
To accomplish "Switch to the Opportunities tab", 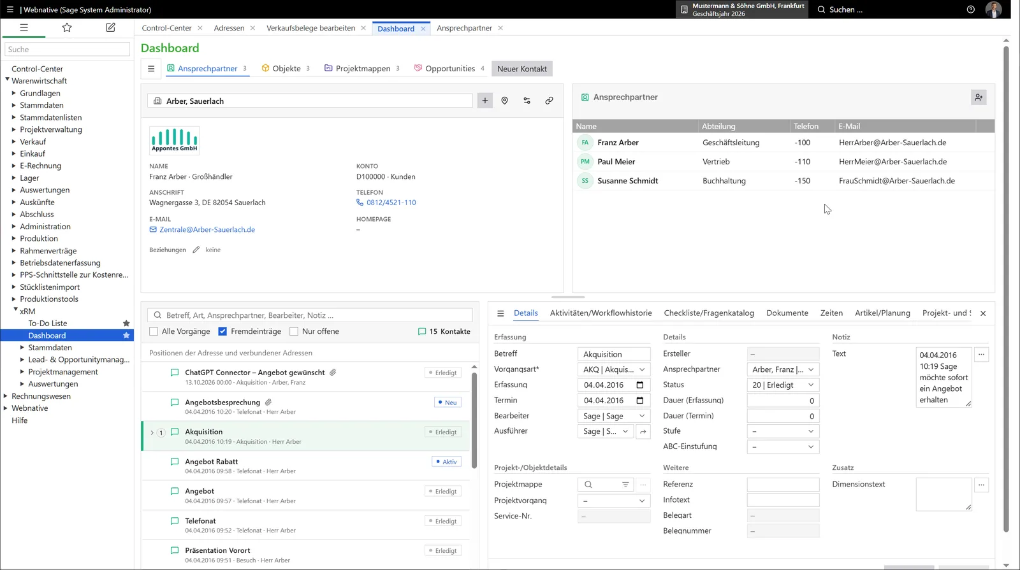I will pos(449,69).
